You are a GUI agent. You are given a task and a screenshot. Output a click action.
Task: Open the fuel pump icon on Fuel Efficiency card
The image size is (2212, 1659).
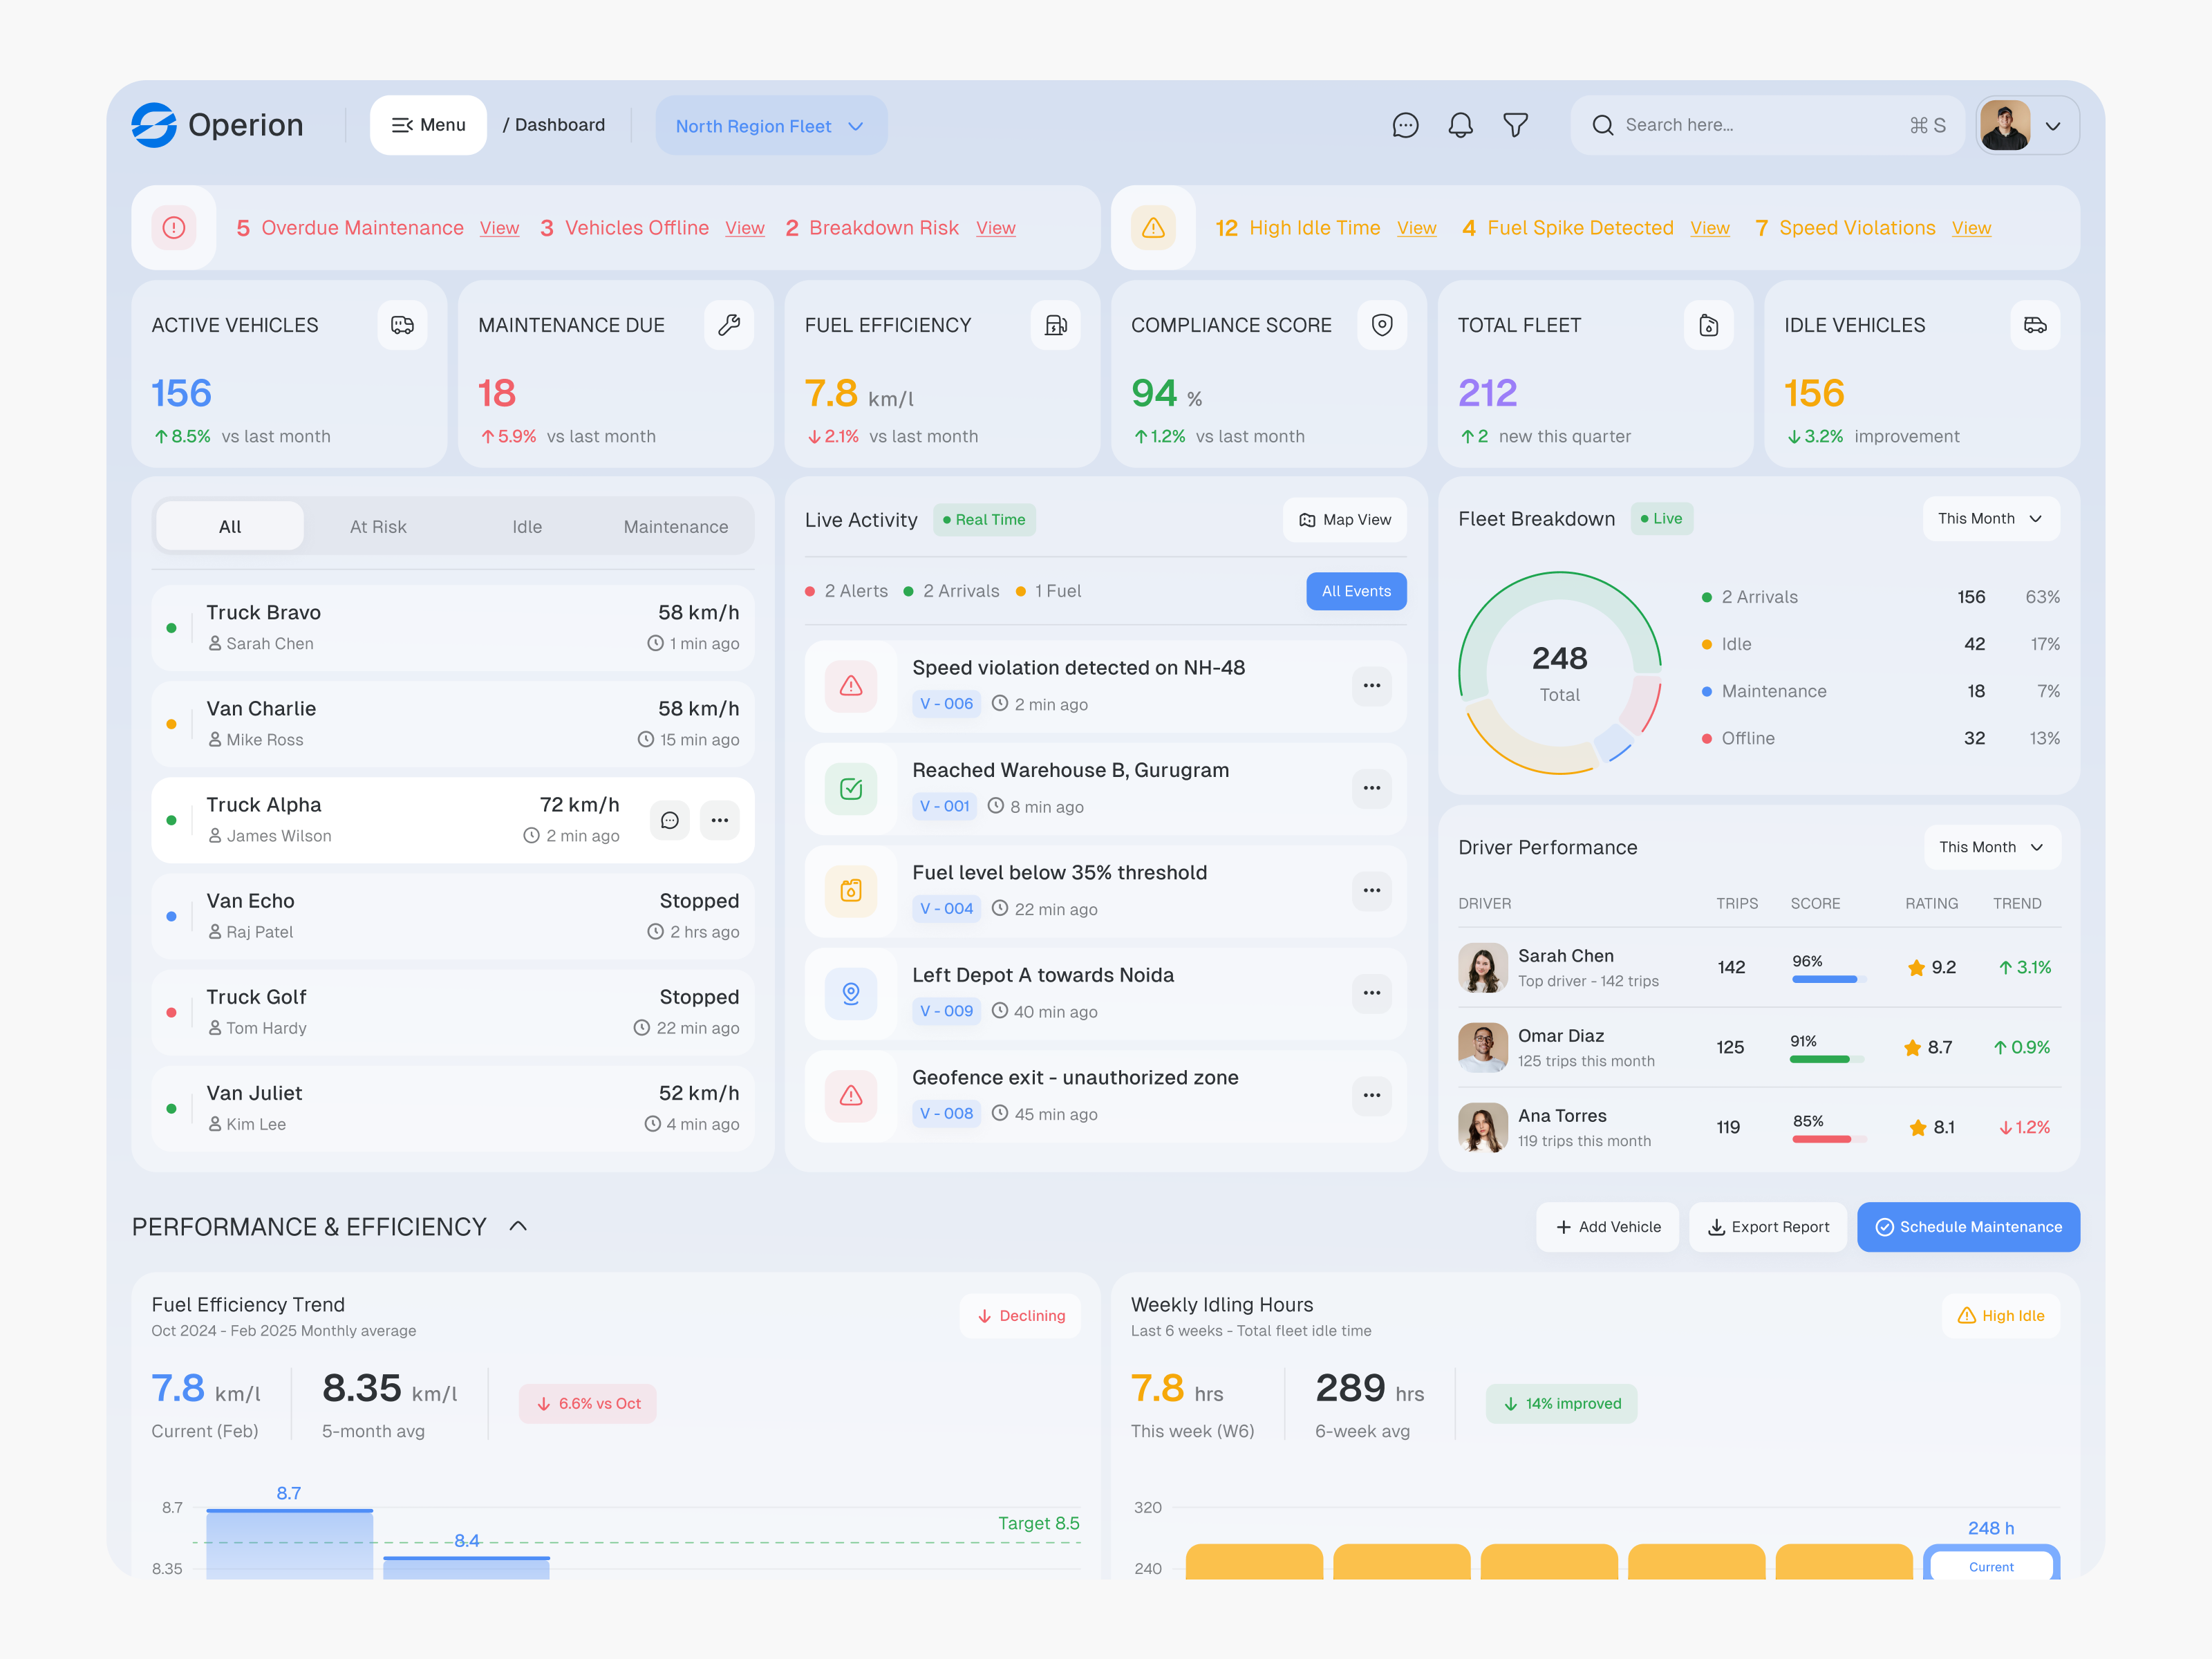coord(1056,324)
